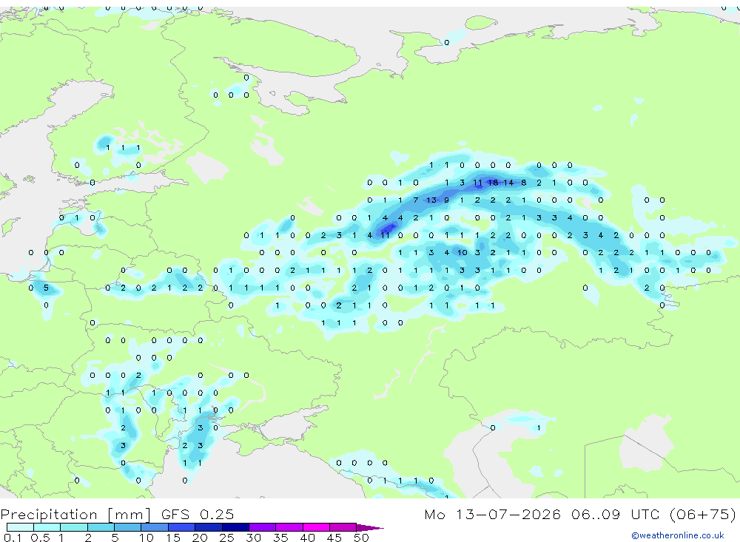Click the 1–2 mm legend color swatch

[x=74, y=527]
